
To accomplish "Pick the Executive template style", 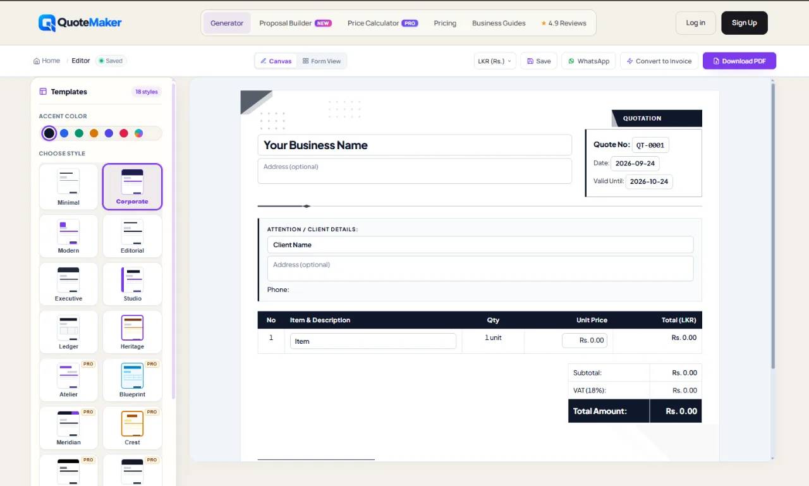I will (x=68, y=284).
